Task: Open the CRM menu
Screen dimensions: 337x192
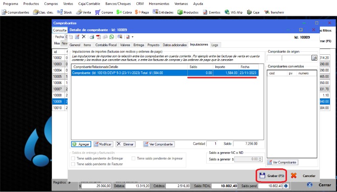Action: (140, 4)
